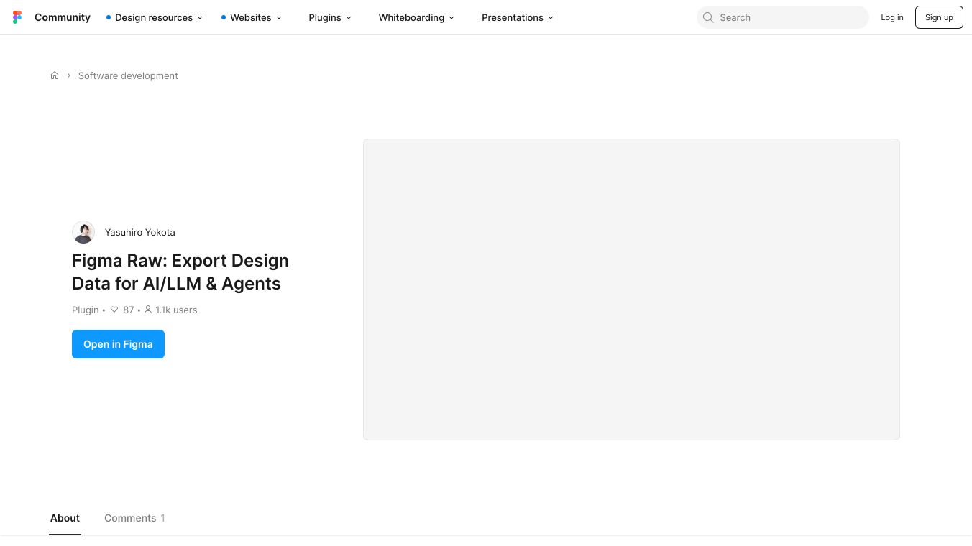The width and height of the screenshot is (972, 546).
Task: Open the Websites dropdown menu
Action: click(252, 17)
